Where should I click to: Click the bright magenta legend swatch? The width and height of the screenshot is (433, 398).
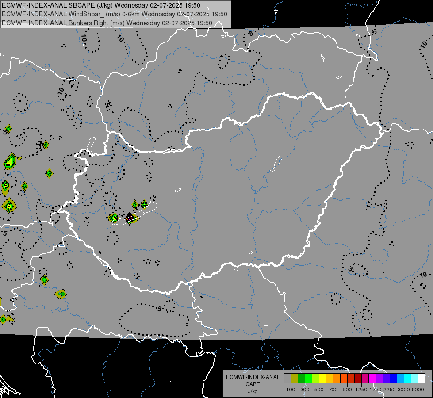coord(372,378)
